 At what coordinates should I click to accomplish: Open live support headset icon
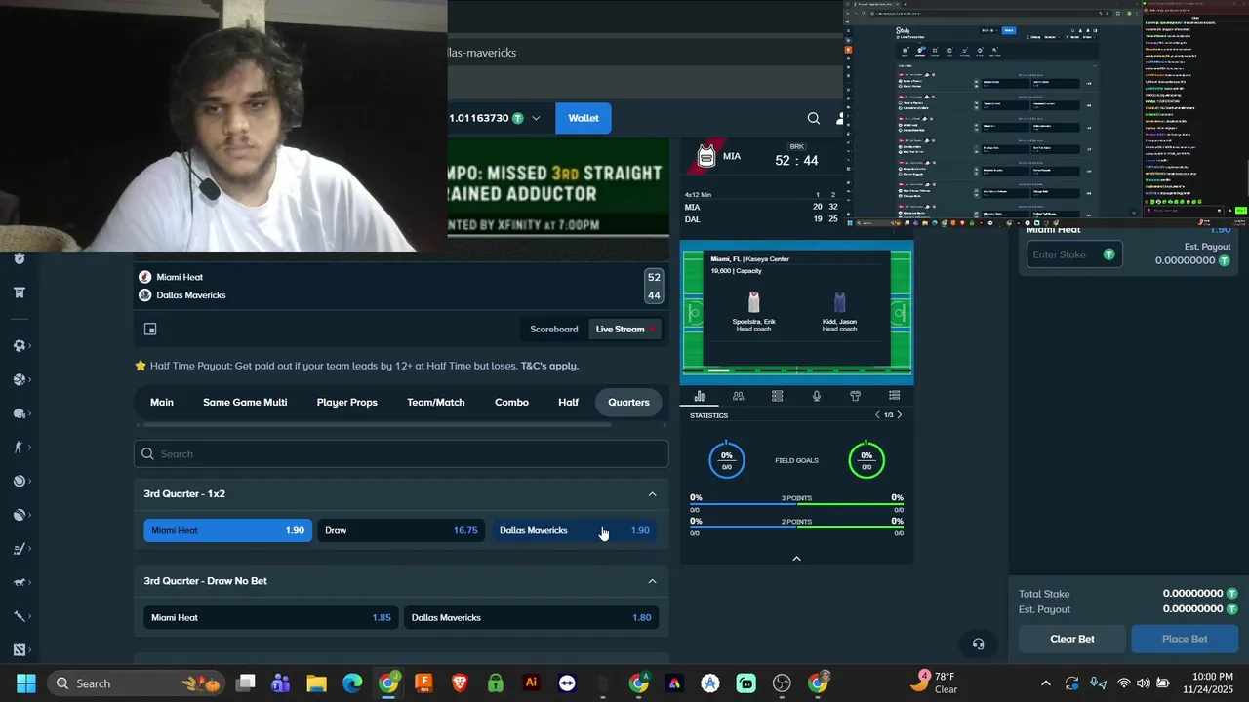click(978, 643)
